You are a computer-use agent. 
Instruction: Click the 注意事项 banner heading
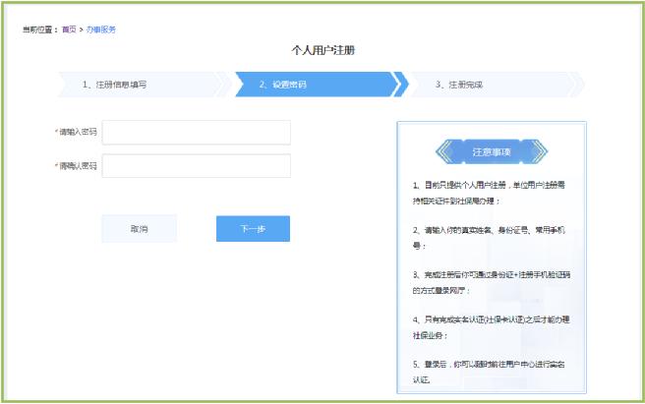[491, 152]
